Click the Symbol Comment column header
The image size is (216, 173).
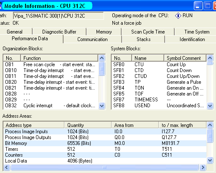pos(185,58)
